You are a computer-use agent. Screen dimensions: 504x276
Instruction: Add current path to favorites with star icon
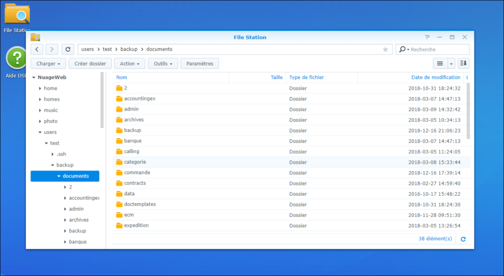click(x=385, y=49)
